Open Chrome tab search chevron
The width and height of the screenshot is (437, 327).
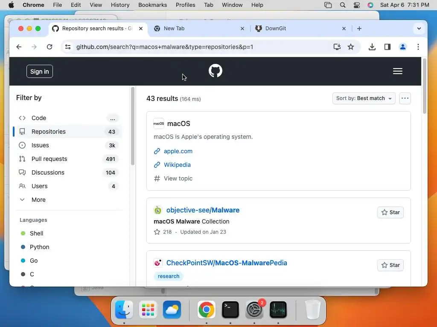click(x=419, y=29)
